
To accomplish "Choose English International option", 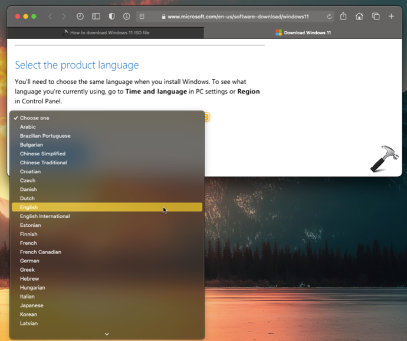I will [107, 216].
